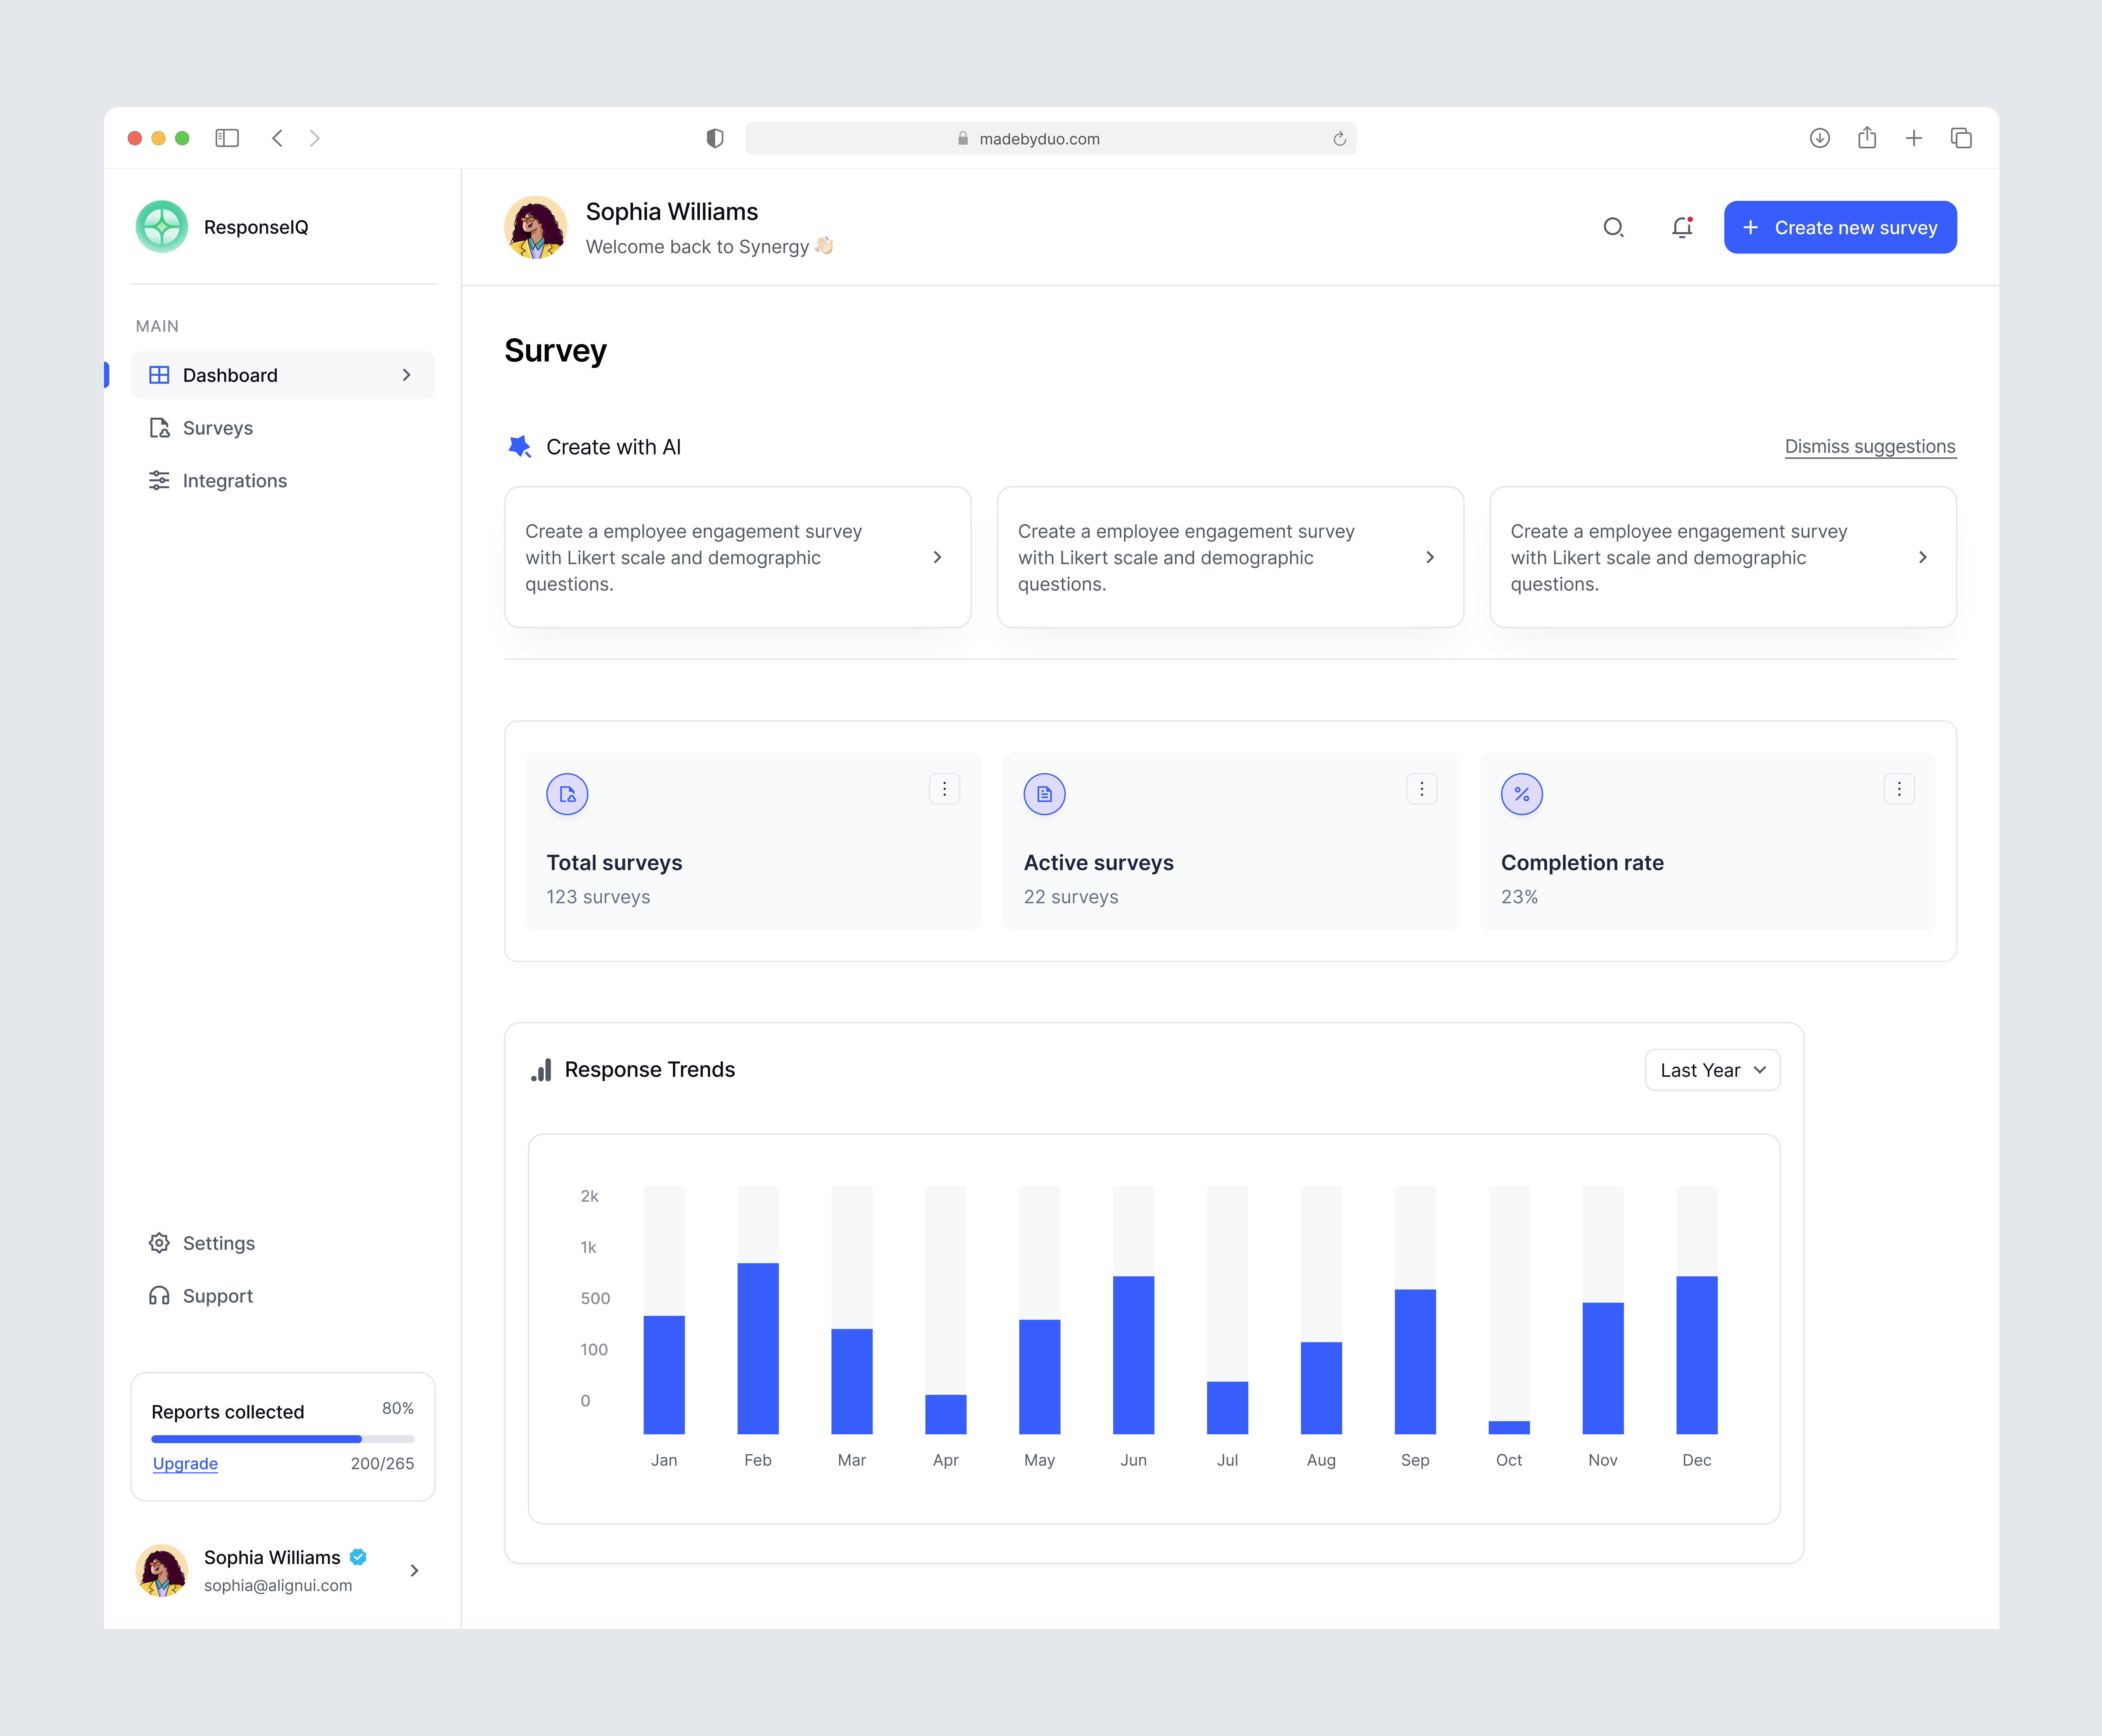2102x1736 pixels.
Task: Open options menu on Total surveys card
Action: point(943,789)
